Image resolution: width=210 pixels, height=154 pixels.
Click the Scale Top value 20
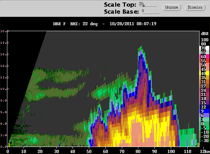tap(141, 4)
